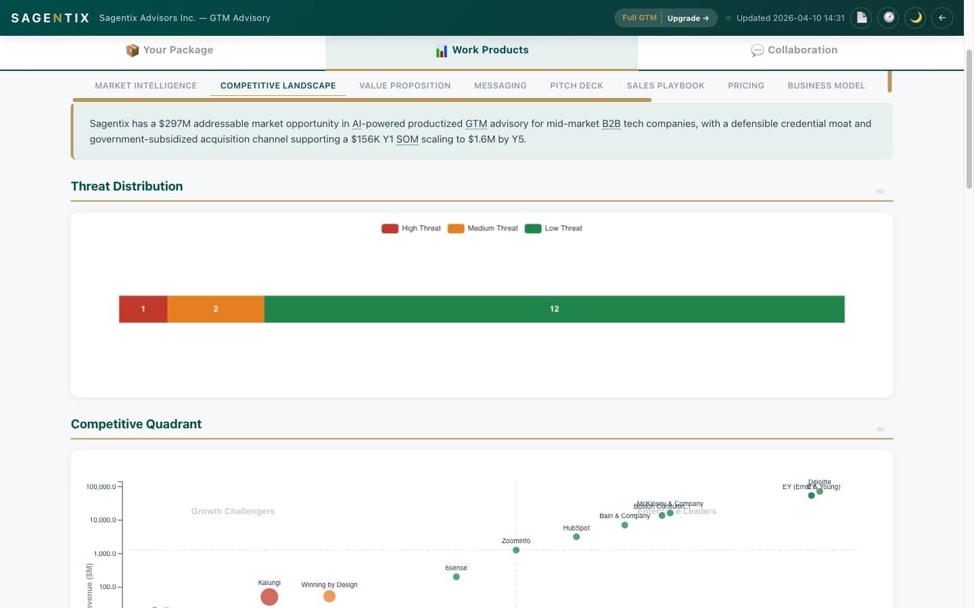Screen dimensions: 974x608
Task: Click the Threat Distribution heading
Action: click(127, 186)
